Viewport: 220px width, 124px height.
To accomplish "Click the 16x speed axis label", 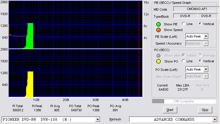I will [146, 2].
